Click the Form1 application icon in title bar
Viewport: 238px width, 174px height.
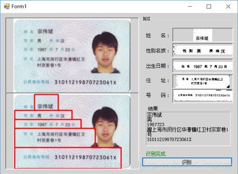[x=7, y=7]
